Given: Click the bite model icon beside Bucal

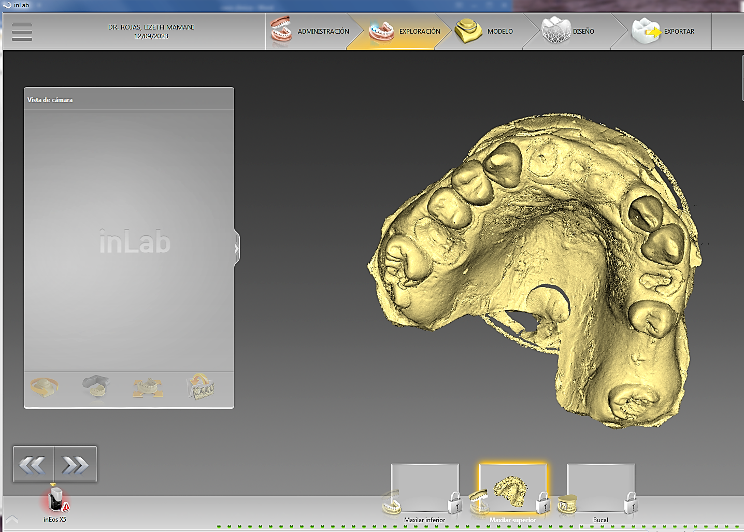Looking at the screenshot, I should (567, 505).
